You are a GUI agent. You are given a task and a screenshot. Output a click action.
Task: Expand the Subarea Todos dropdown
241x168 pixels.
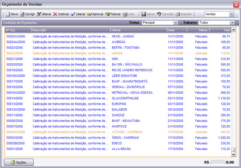point(232,23)
